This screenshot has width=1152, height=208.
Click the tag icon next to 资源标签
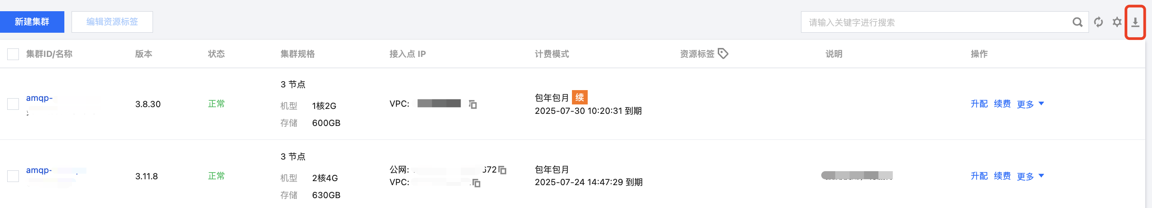[723, 54]
